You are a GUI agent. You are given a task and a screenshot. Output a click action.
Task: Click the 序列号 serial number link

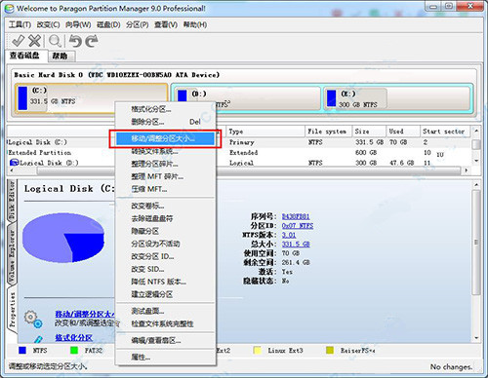[x=296, y=216]
